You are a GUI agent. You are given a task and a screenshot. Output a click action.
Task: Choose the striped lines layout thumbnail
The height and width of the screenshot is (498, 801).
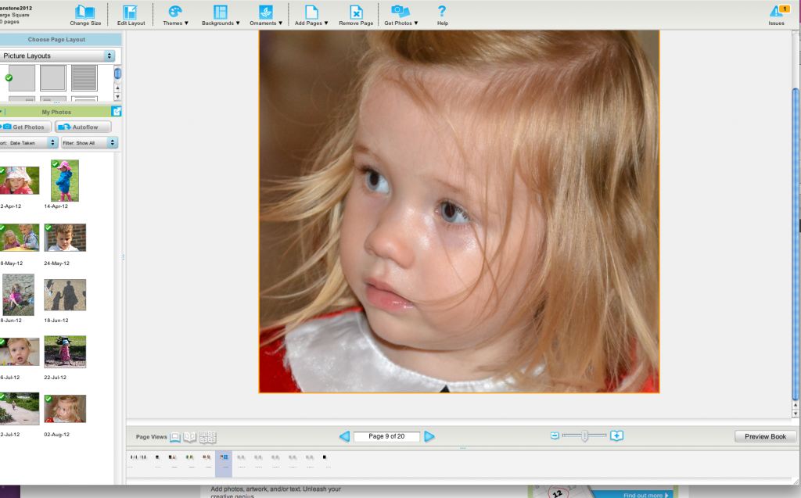(84, 77)
